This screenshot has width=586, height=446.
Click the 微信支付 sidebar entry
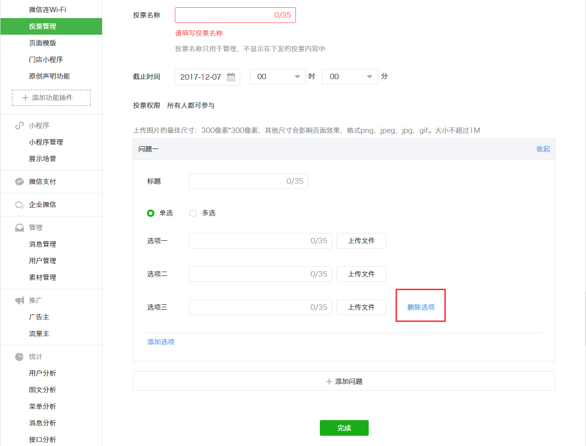[x=42, y=182]
